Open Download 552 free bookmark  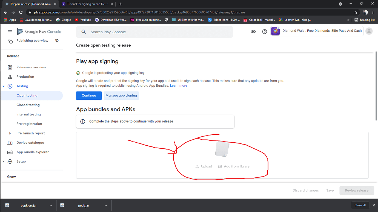(111, 20)
